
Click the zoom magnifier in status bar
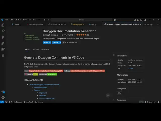coord(141,102)
